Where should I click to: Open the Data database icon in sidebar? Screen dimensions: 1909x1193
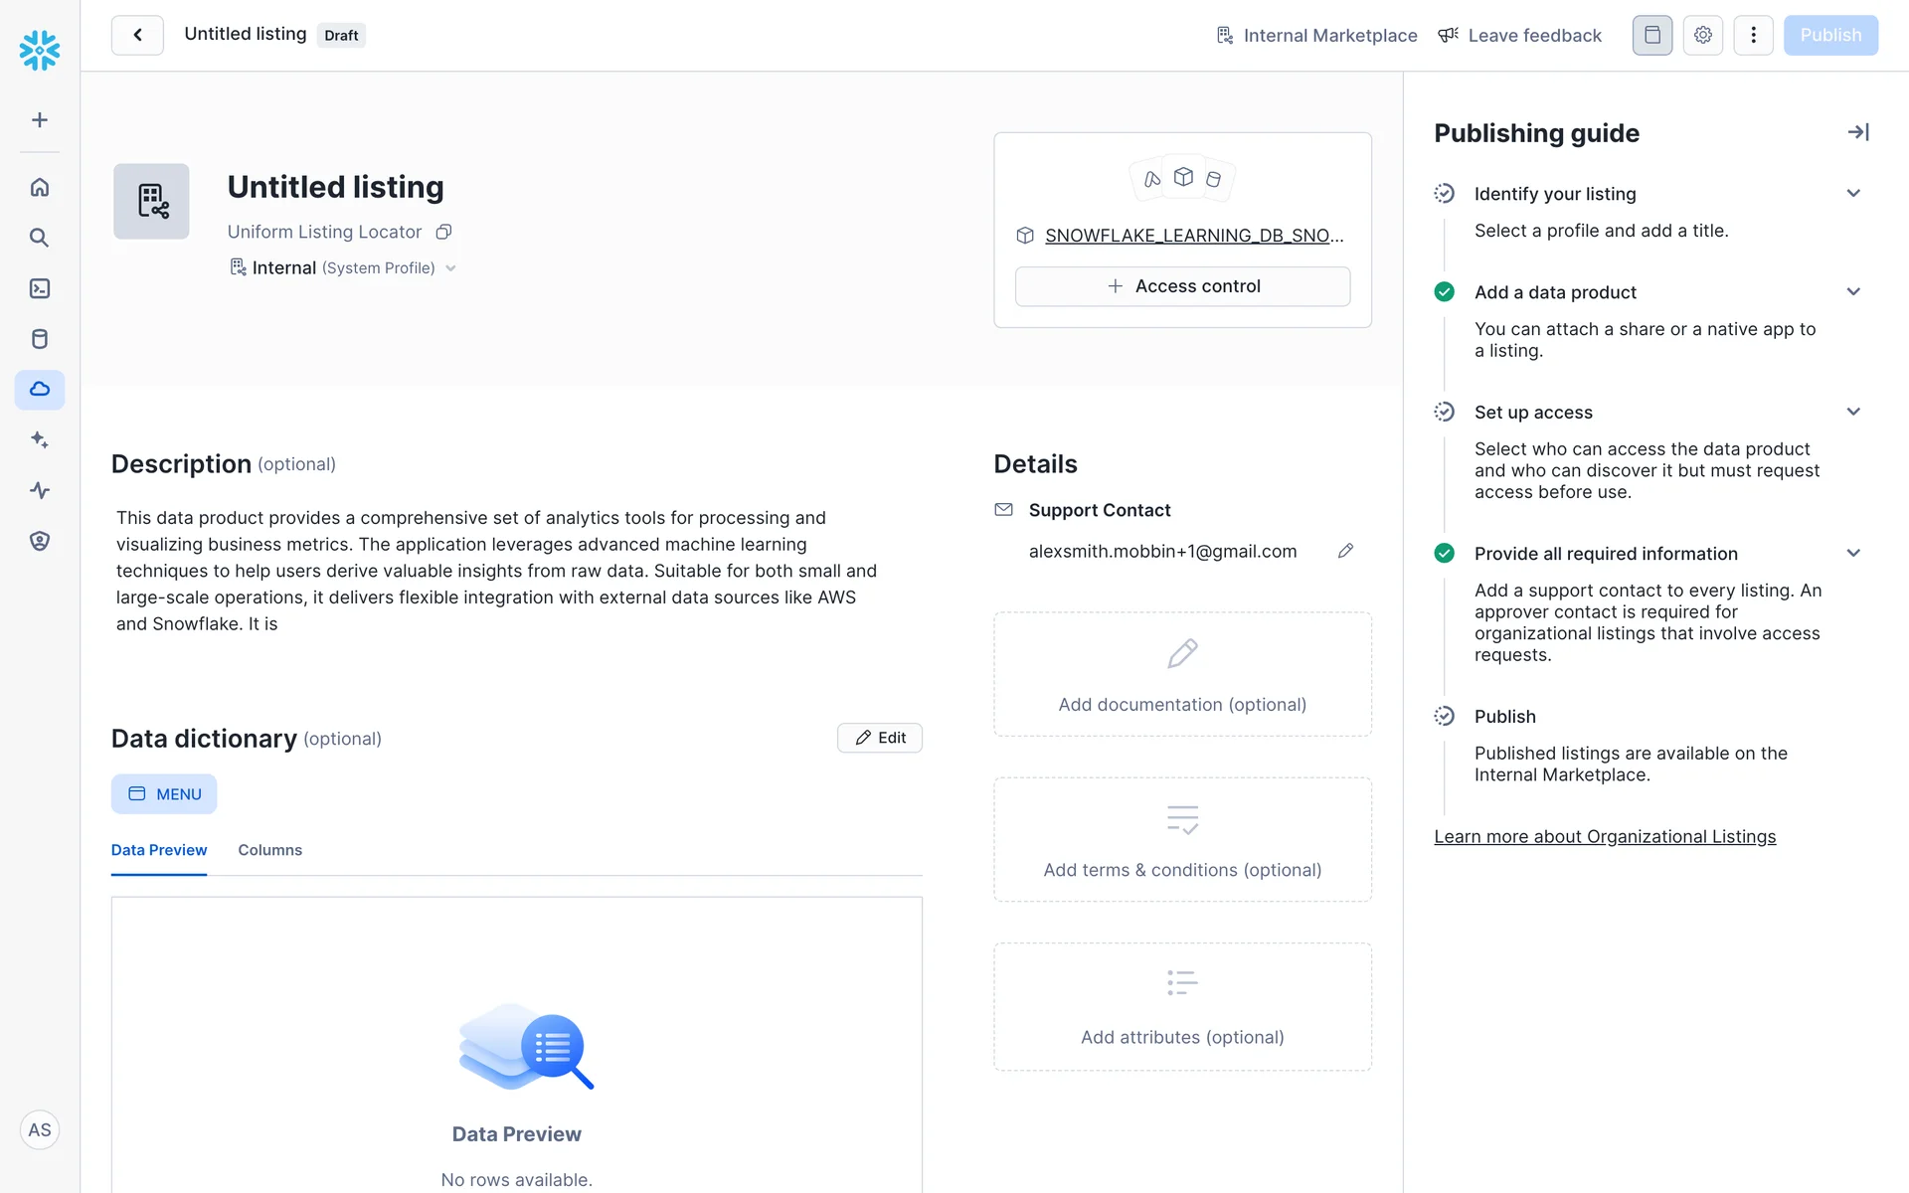[x=40, y=339]
